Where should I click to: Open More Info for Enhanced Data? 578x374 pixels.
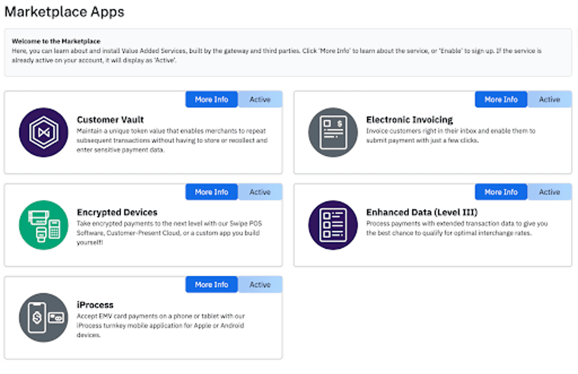click(x=501, y=191)
